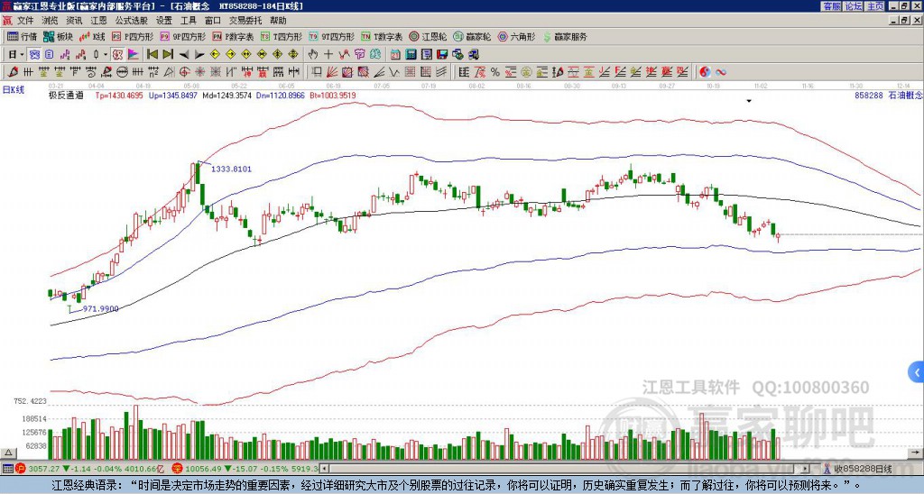Expand the candlestick type dropdown arrow
Screen dimensions: 924x494
tap(106, 54)
